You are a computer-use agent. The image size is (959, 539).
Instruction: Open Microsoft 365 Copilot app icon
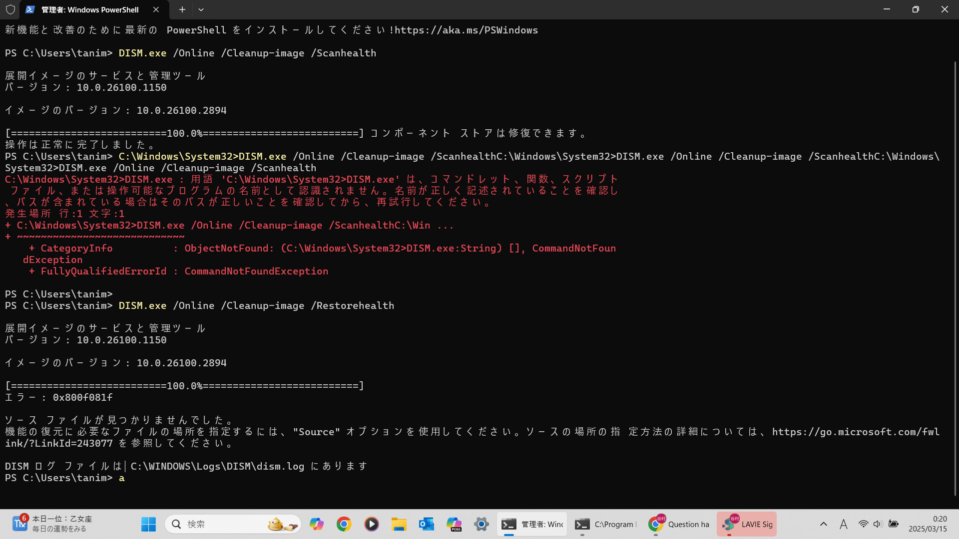point(454,524)
